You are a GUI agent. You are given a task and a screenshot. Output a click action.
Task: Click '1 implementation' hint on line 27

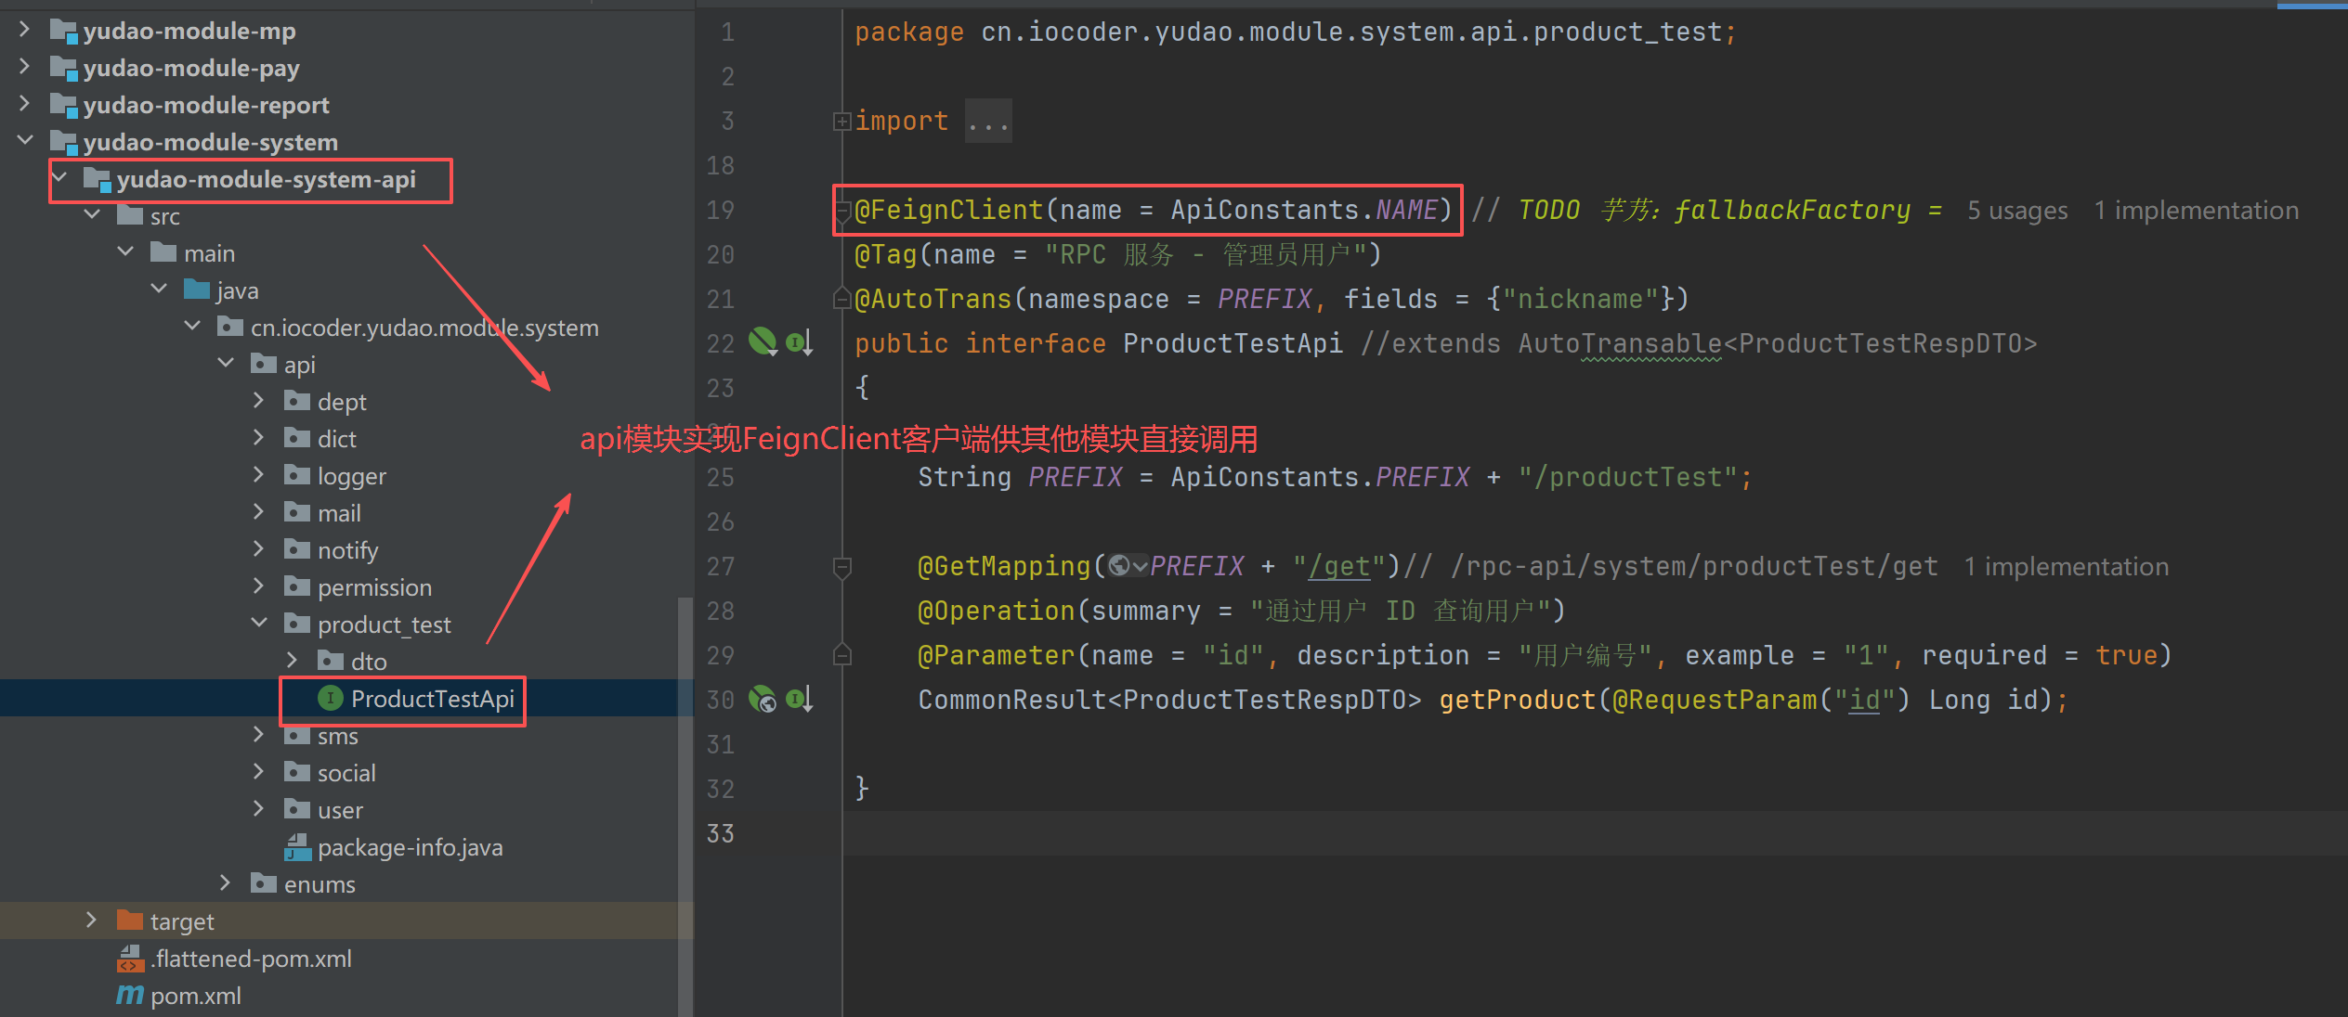(2066, 566)
